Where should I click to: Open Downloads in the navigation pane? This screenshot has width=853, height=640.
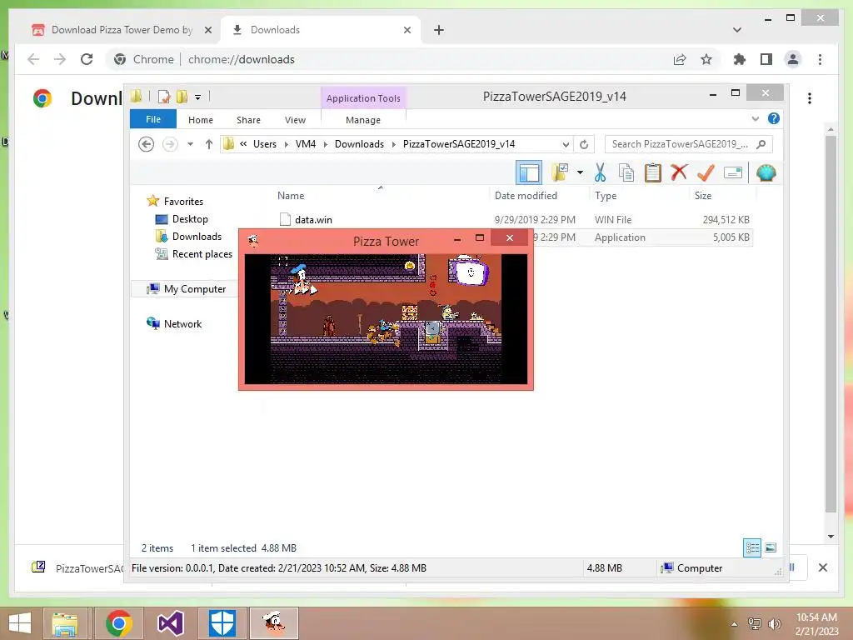coord(197,236)
